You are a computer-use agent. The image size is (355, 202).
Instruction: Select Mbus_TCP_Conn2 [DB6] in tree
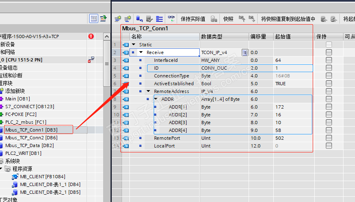coord(32,138)
